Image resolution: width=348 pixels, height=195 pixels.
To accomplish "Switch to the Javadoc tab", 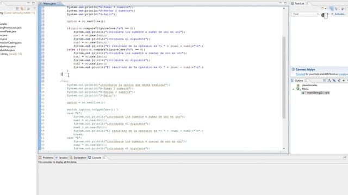I will pyautogui.click(x=61, y=158).
